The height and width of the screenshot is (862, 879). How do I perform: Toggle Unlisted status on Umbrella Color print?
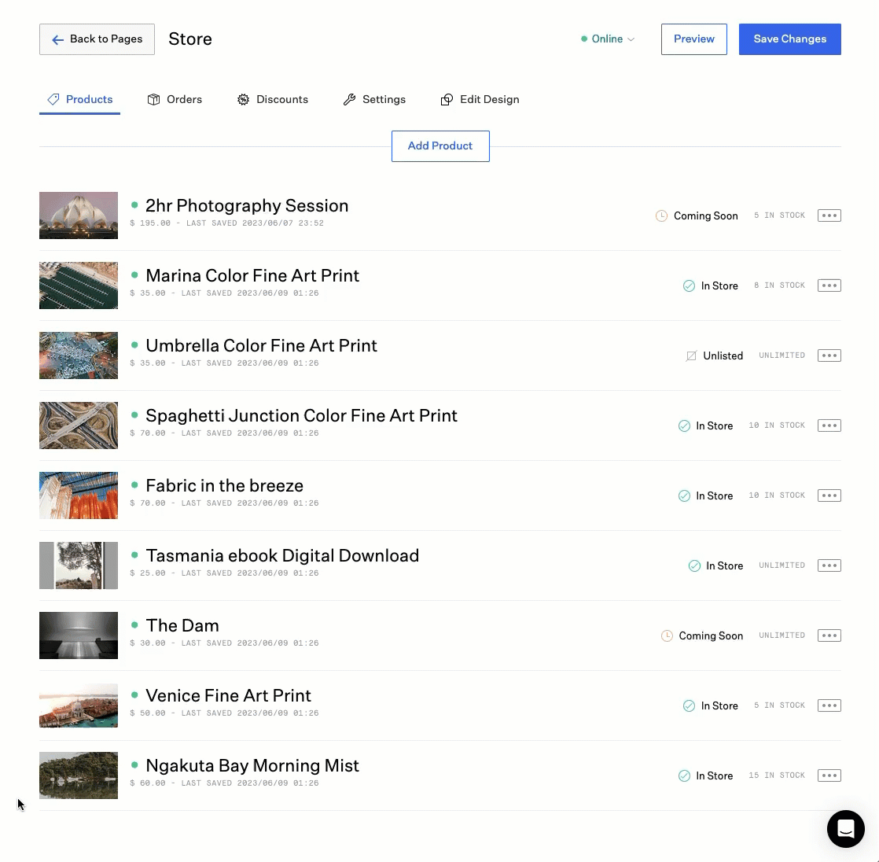click(714, 355)
